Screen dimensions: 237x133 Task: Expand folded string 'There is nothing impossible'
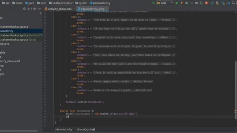[134, 73]
